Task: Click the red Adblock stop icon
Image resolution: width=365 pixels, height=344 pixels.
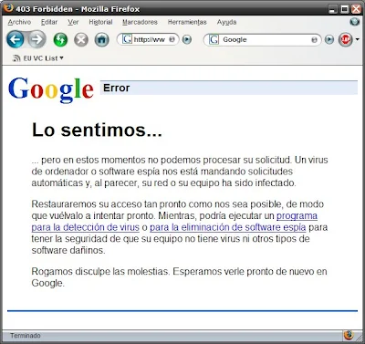Action: coord(346,39)
